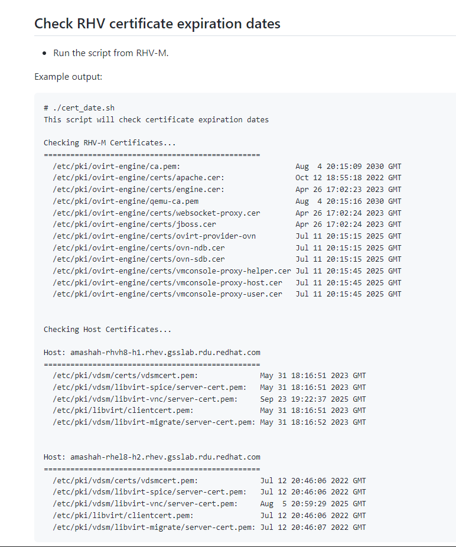Screen dimensions: 456x547
Task: Click the amashah-rhvh8-h1 host name line
Action: coord(152,353)
